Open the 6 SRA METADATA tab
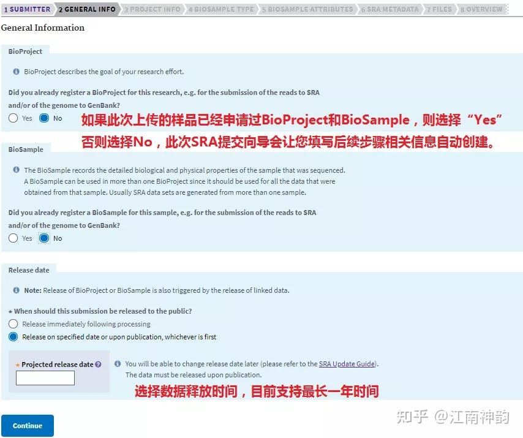This screenshot has height=438, width=523. (x=389, y=9)
